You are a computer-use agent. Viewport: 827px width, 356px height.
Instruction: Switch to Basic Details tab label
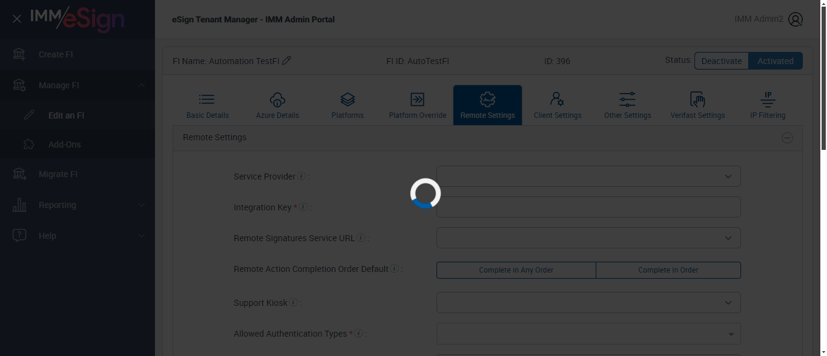point(208,115)
